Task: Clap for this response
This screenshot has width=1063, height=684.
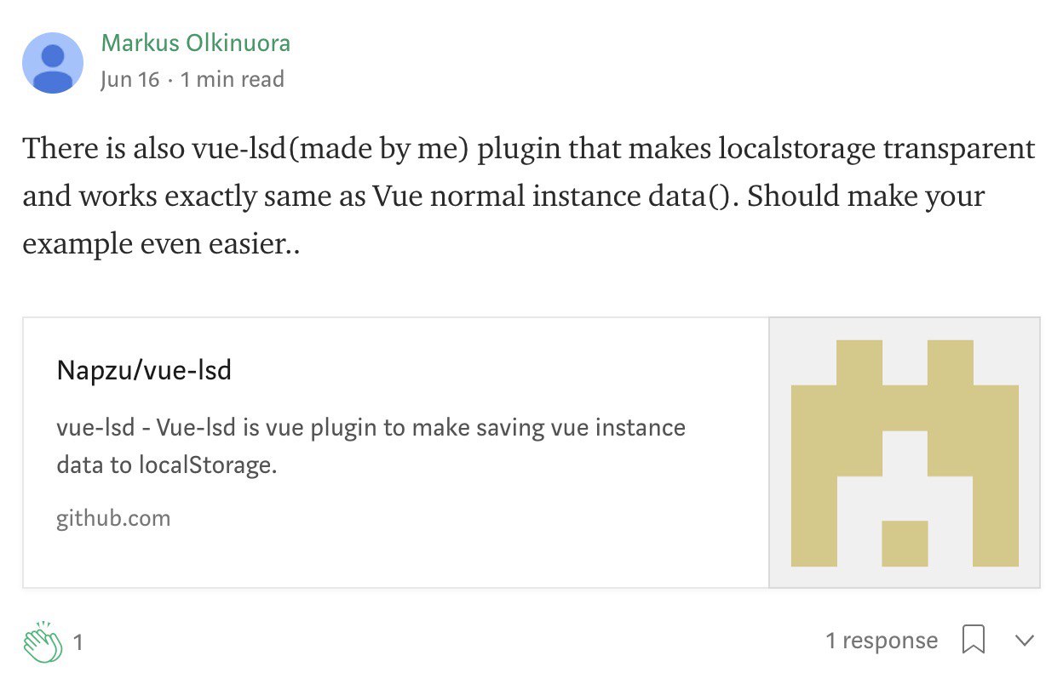Action: tap(43, 641)
